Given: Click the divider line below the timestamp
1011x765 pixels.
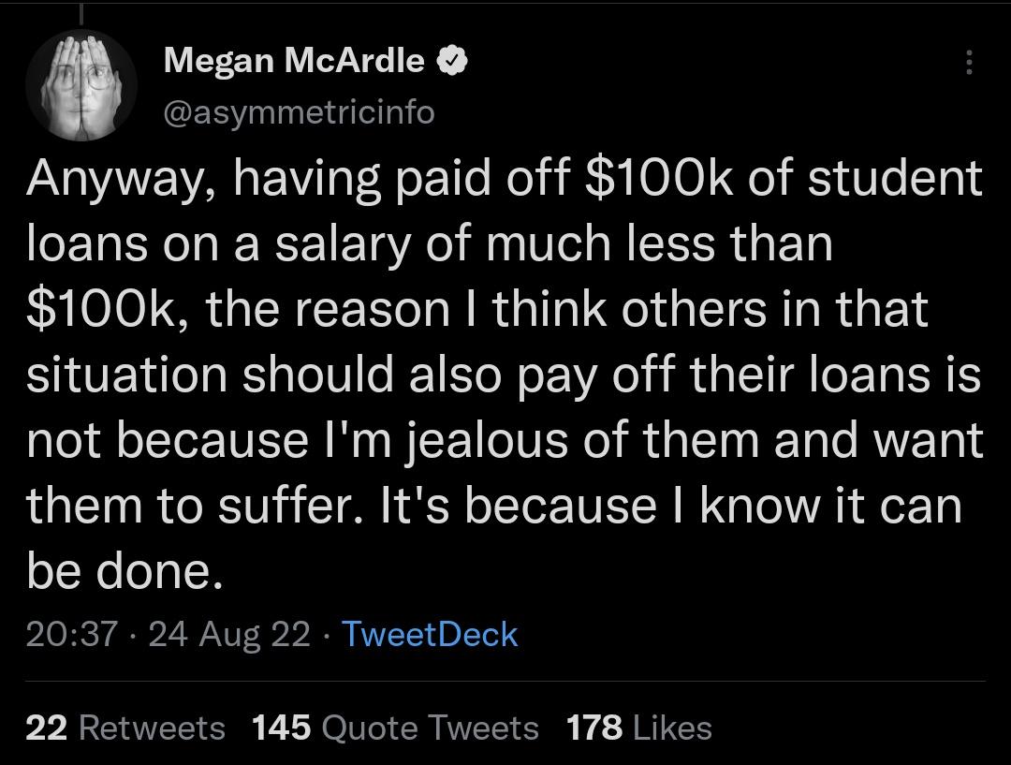Looking at the screenshot, I should pos(505,677).
